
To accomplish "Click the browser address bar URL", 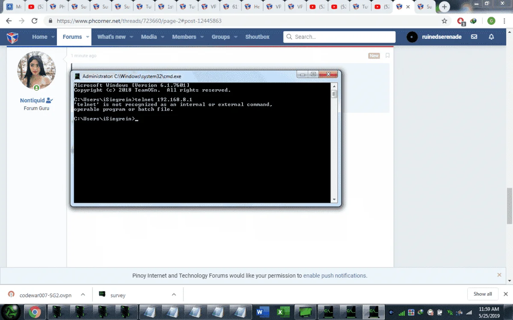I will point(139,21).
